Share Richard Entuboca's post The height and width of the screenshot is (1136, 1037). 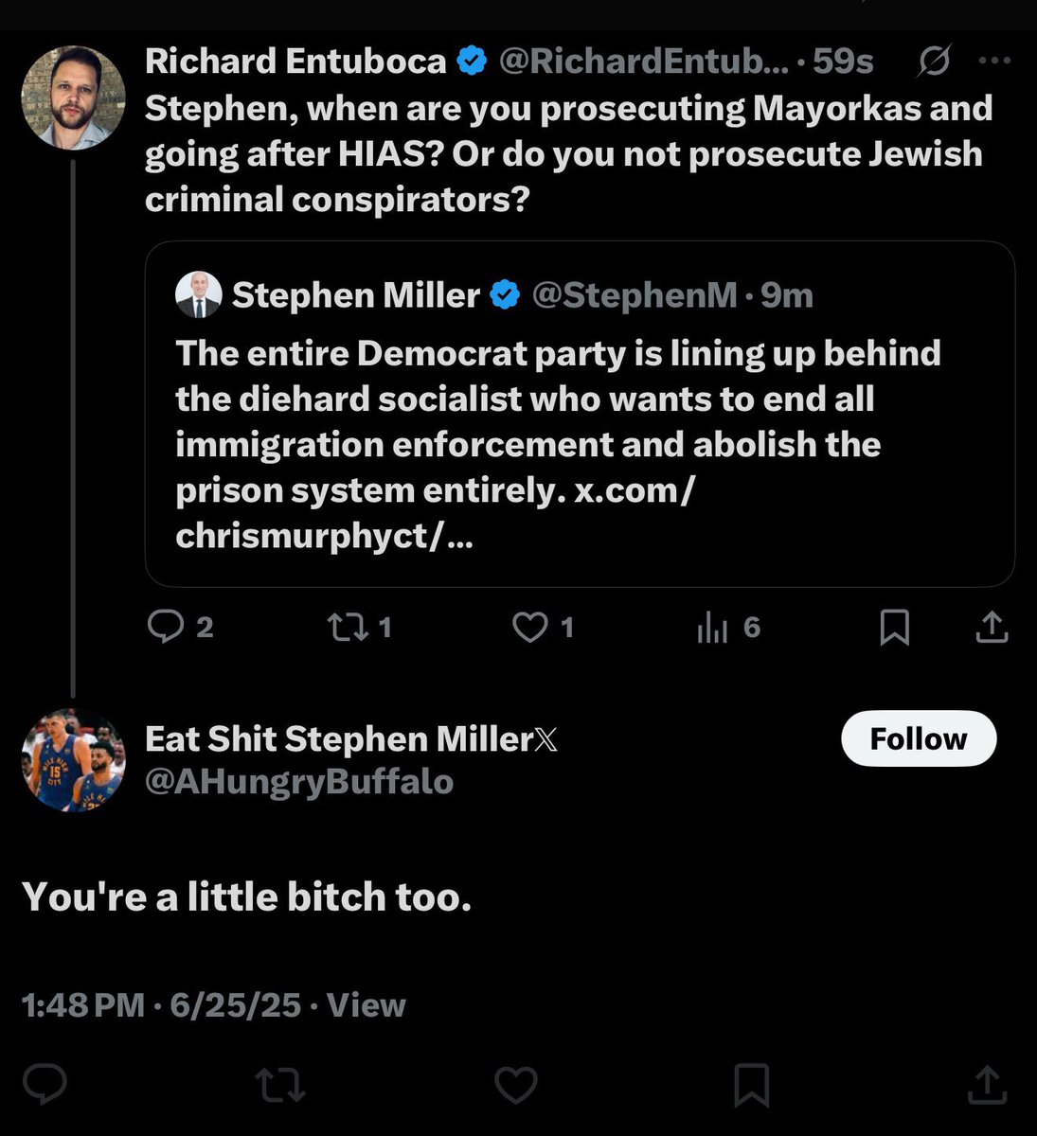point(991,627)
